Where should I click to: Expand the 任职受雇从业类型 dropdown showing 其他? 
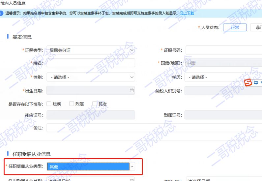coord(91,167)
